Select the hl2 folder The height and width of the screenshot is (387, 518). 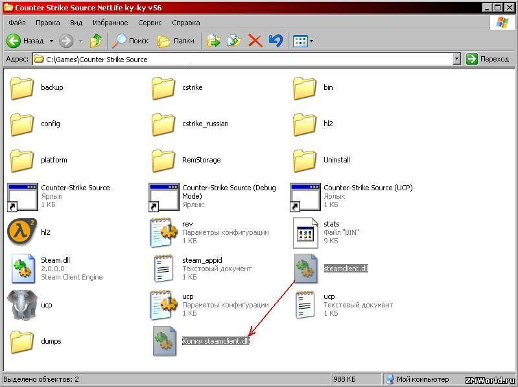pyautogui.click(x=313, y=124)
